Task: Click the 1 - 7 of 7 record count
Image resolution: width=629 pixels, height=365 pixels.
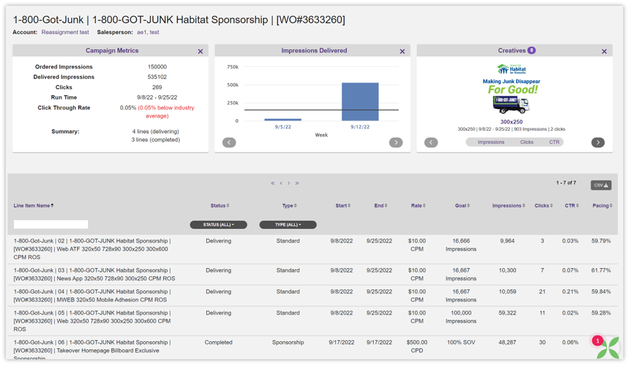Action: tap(566, 183)
